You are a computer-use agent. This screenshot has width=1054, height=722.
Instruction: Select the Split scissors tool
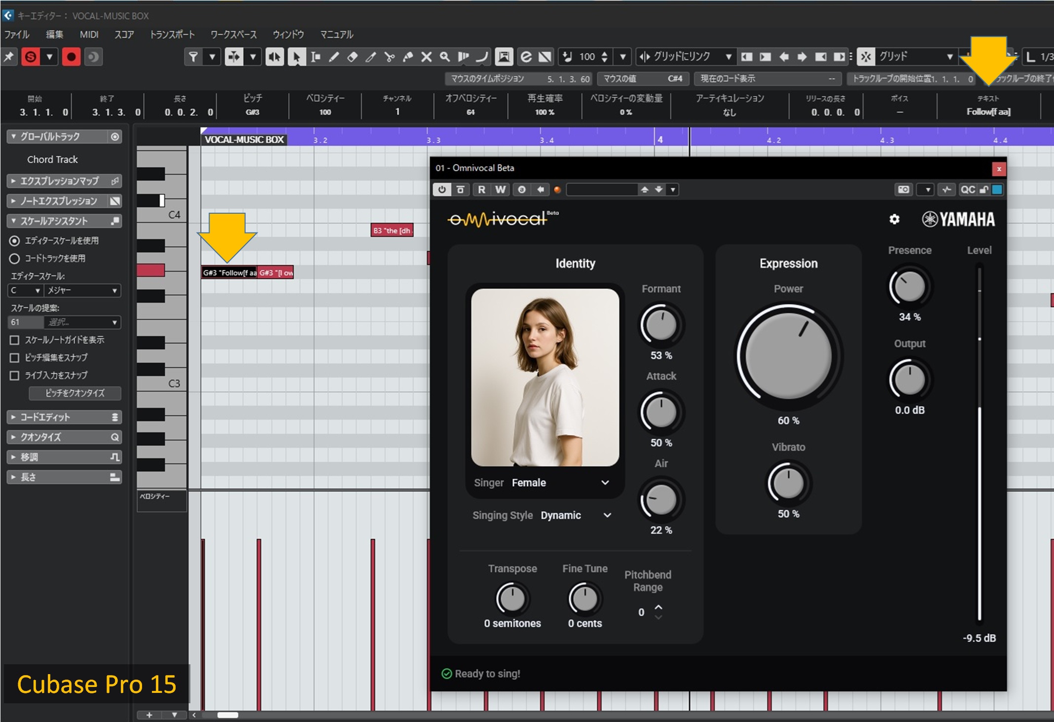(389, 57)
